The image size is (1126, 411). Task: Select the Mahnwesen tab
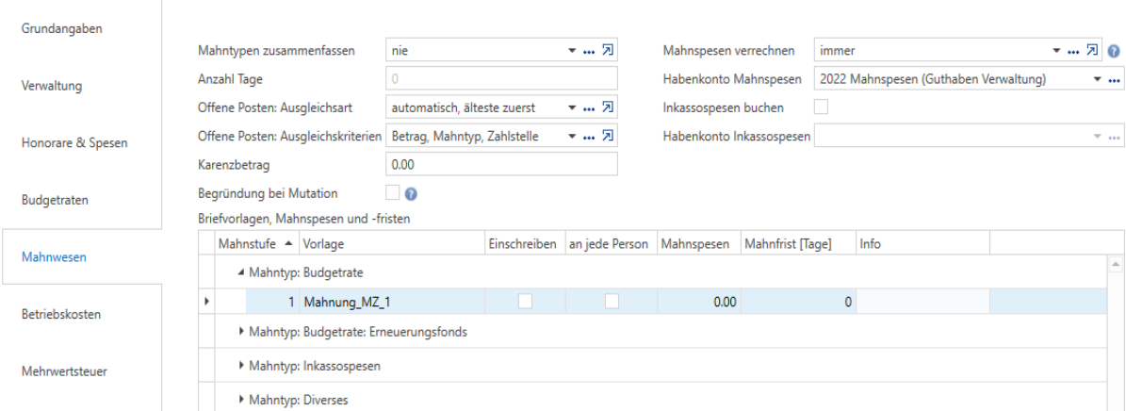coord(82,256)
